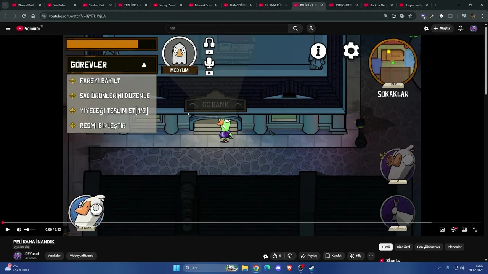This screenshot has height=274, width=488.
Task: Create a clip with Klip button
Action: [x=355, y=256]
